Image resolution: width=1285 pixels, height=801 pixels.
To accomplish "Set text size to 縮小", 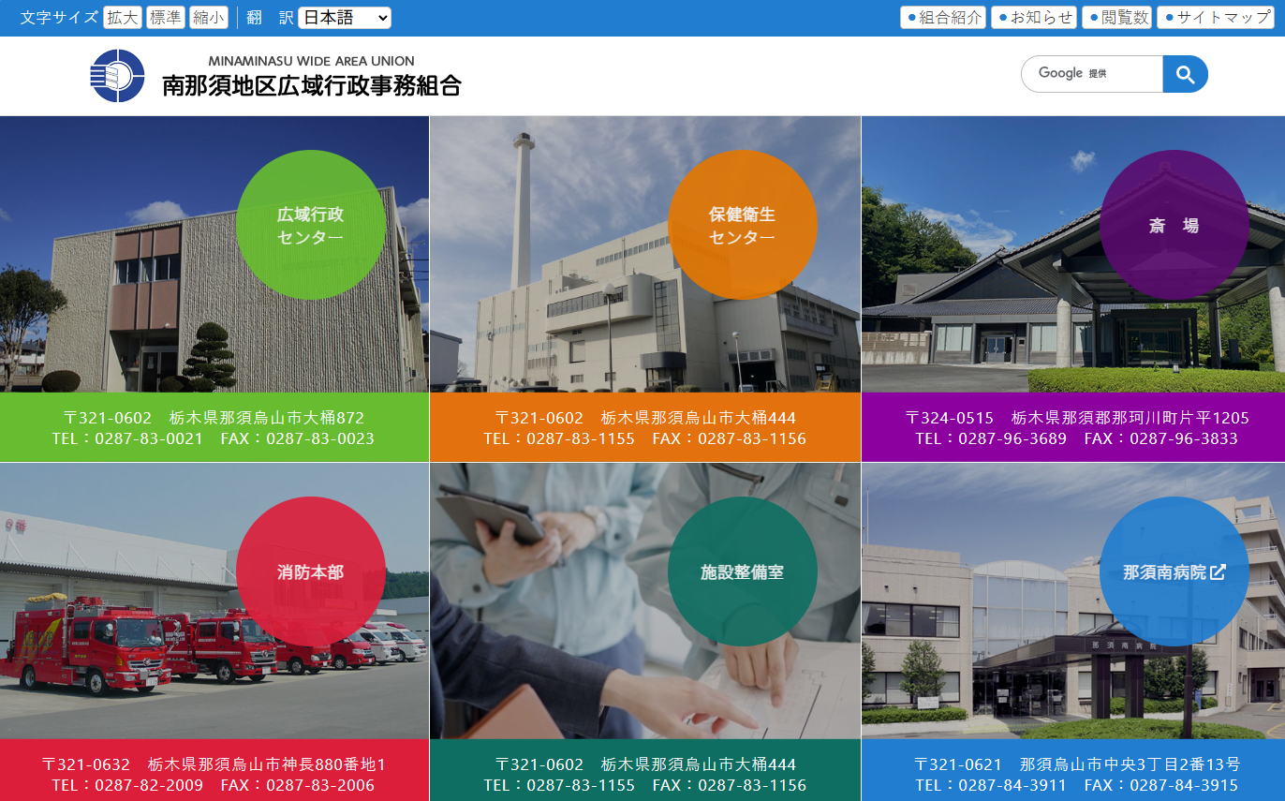I will (209, 18).
